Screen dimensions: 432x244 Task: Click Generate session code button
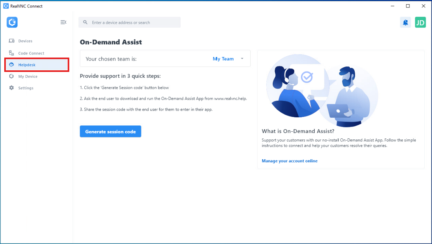pyautogui.click(x=110, y=131)
